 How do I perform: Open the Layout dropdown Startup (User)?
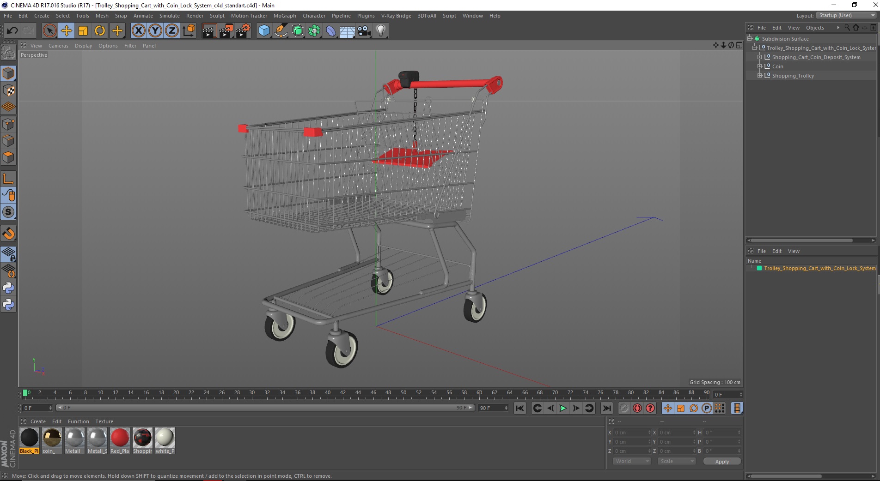click(846, 16)
